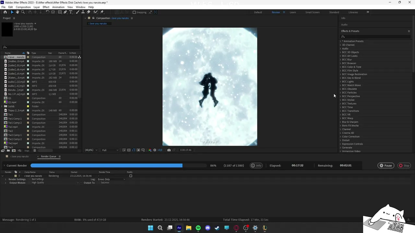Click the exposure value +0,0

(x=160, y=150)
